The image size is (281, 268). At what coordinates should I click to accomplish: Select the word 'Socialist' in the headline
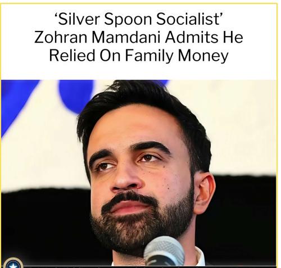[x=189, y=19]
